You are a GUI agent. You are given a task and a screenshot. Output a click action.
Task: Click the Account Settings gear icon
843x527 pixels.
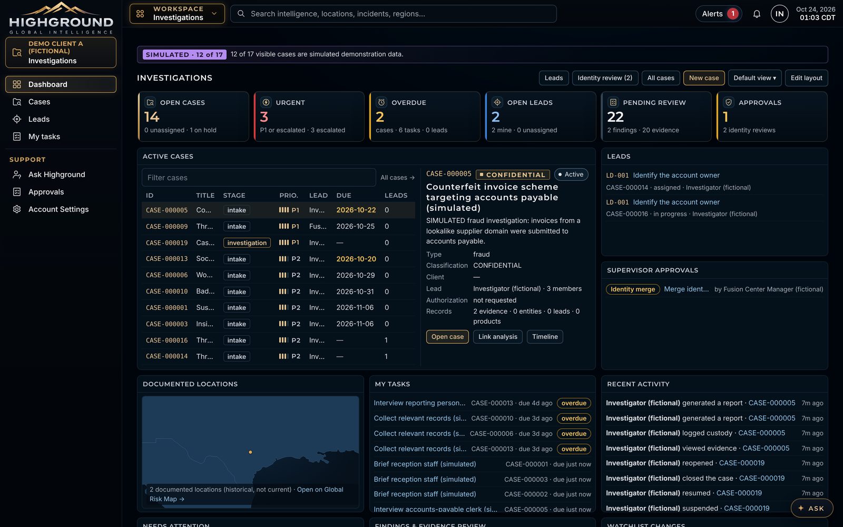click(x=17, y=209)
